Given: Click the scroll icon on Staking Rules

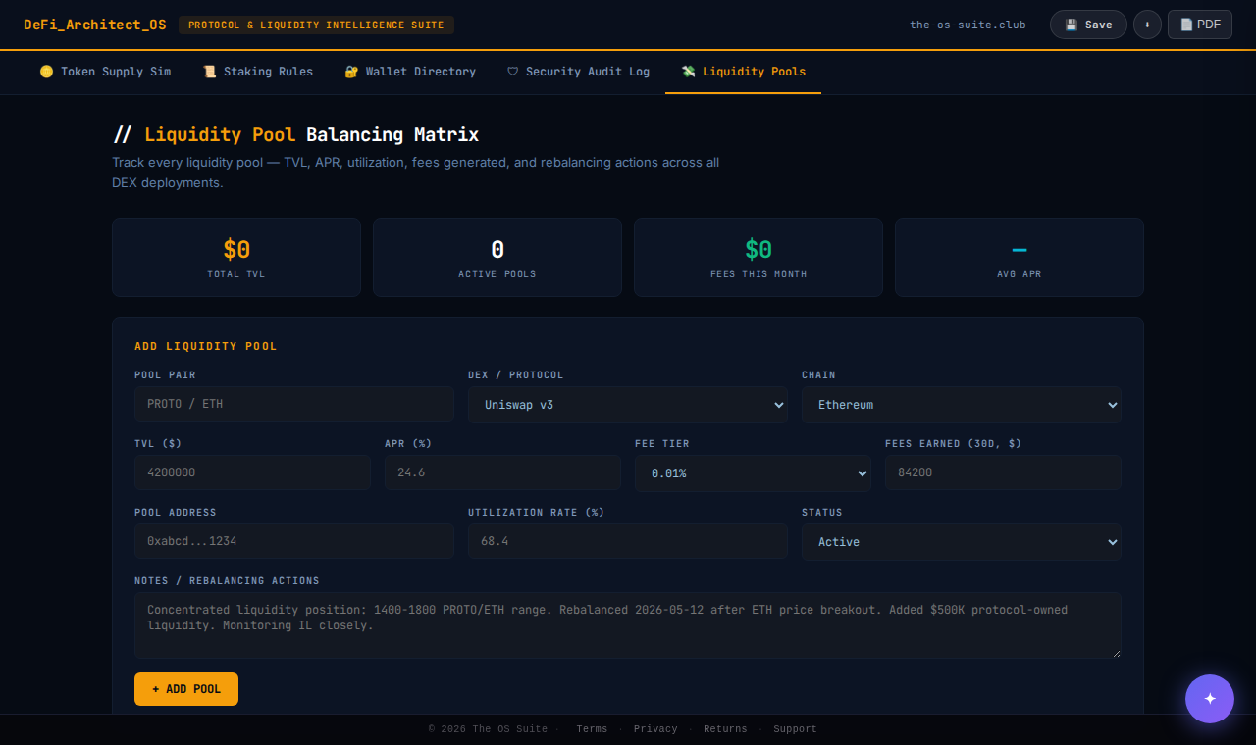Looking at the screenshot, I should (209, 72).
